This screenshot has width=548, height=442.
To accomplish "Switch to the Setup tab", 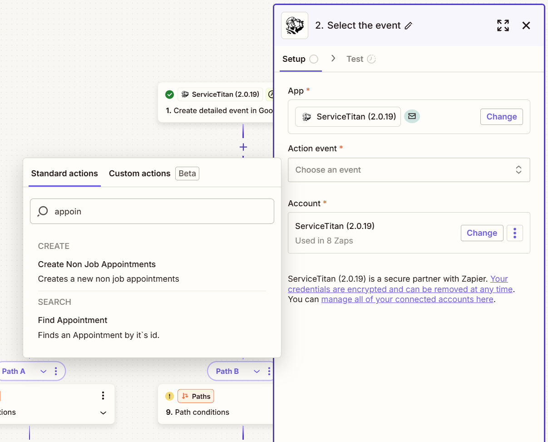I will [301, 59].
